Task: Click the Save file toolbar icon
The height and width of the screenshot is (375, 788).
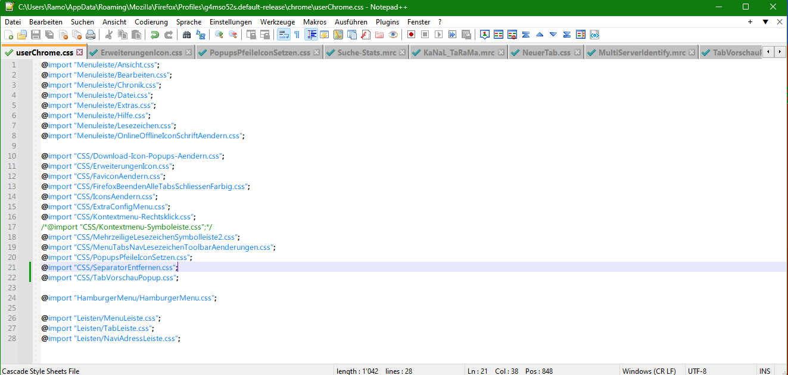Action: (x=36, y=35)
